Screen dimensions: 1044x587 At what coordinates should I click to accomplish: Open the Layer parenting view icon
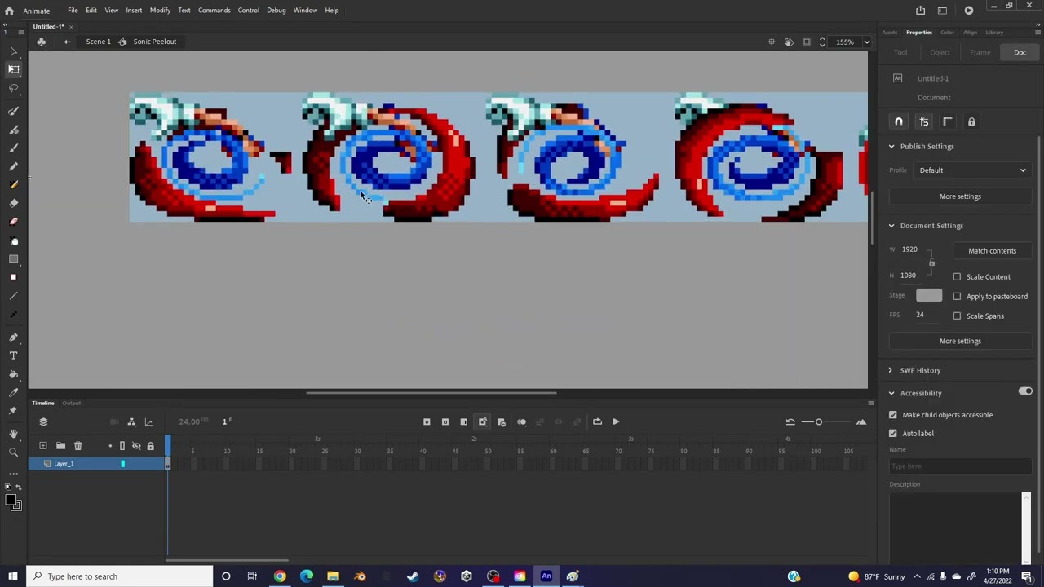[x=131, y=421]
